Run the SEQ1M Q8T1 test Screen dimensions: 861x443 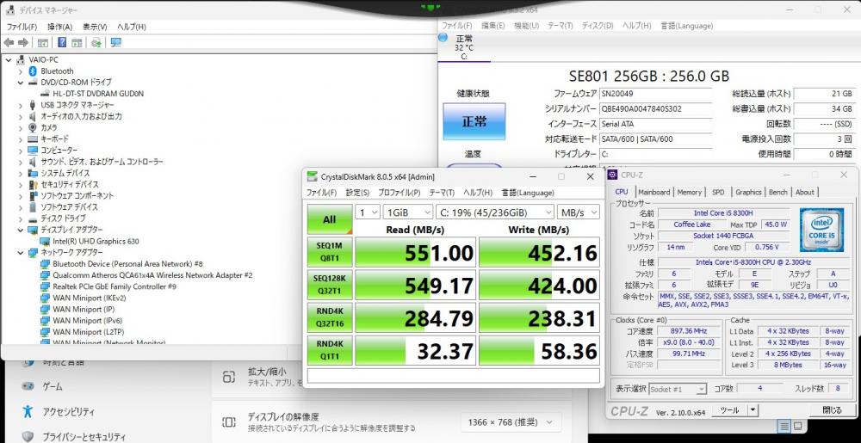click(x=330, y=252)
